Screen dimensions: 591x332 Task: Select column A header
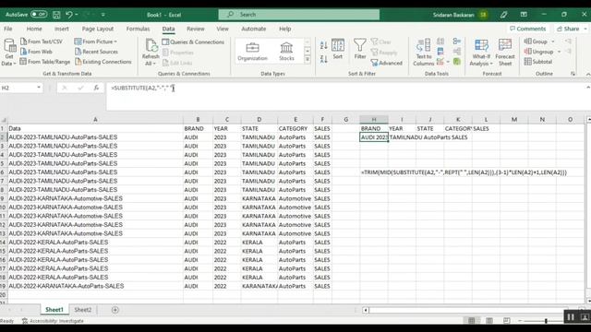[x=95, y=119]
